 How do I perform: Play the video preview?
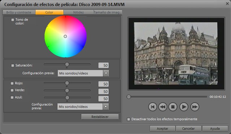point(184,107)
